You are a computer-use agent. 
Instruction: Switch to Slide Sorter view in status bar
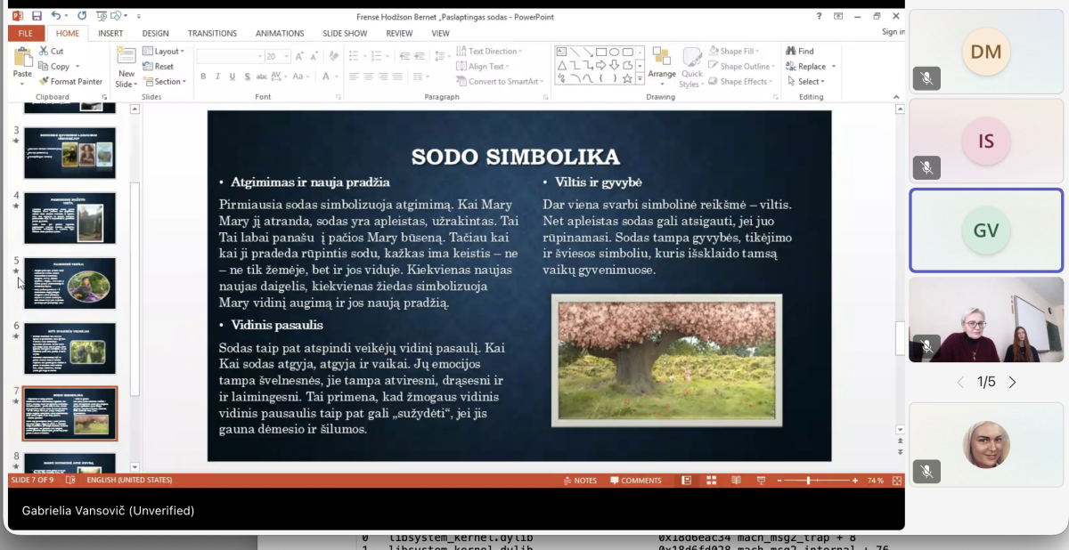pos(711,481)
